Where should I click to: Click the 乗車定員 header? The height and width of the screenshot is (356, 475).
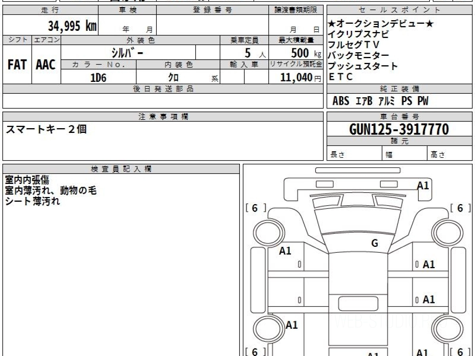coord(244,40)
